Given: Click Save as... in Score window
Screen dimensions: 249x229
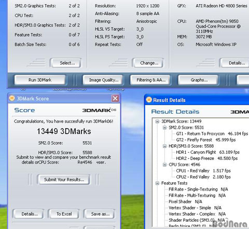Looking at the screenshot, I should [x=100, y=214].
